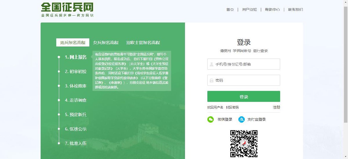
Task: Open the 找回密码 link
Action: [x=232, y=107]
